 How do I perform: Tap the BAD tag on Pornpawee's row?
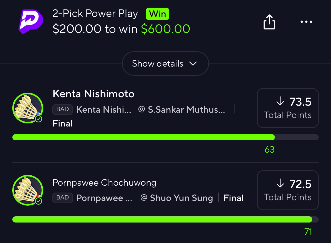click(x=63, y=198)
